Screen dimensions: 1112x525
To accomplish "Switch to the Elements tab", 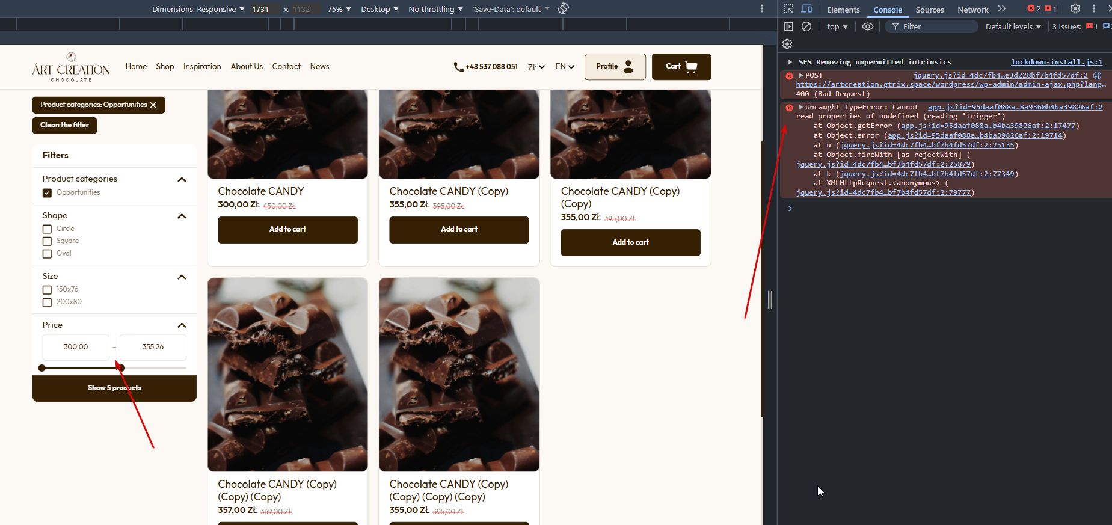I will pos(843,10).
